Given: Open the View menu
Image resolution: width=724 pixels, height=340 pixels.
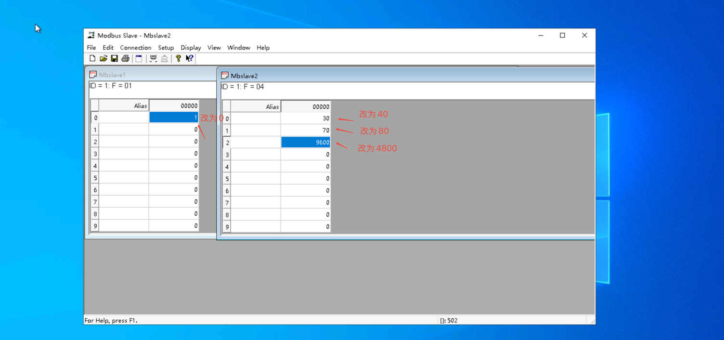Looking at the screenshot, I should pos(214,48).
